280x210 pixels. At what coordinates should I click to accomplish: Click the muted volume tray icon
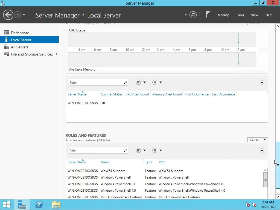254,205
